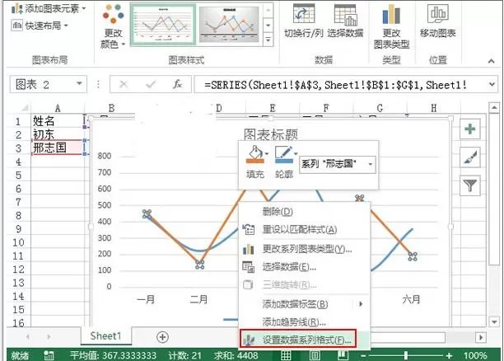
Task: Switch to Page Layout view icon
Action: point(315,355)
